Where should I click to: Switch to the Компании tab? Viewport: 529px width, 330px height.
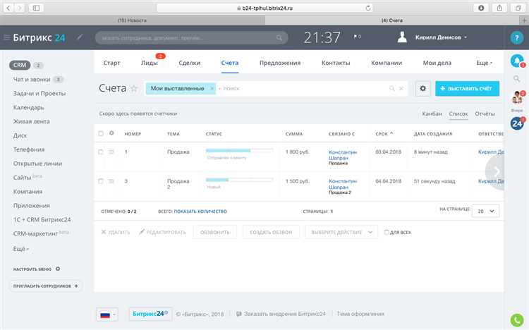(x=387, y=63)
